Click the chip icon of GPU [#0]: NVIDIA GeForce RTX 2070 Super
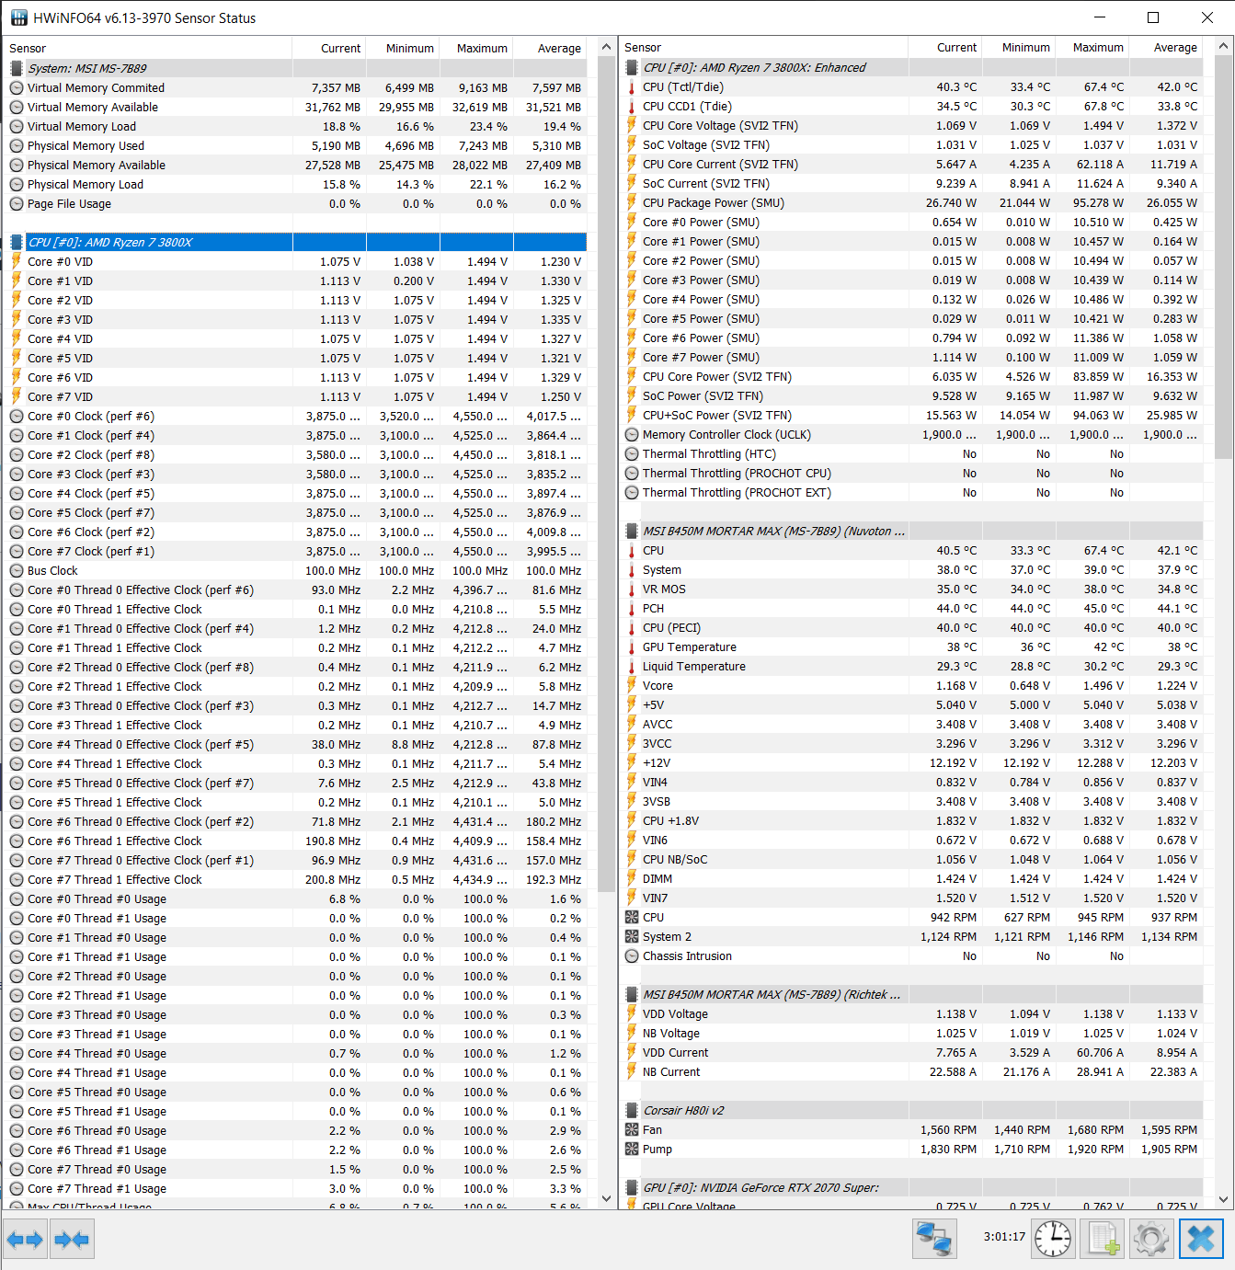Image resolution: width=1235 pixels, height=1270 pixels. [632, 1187]
